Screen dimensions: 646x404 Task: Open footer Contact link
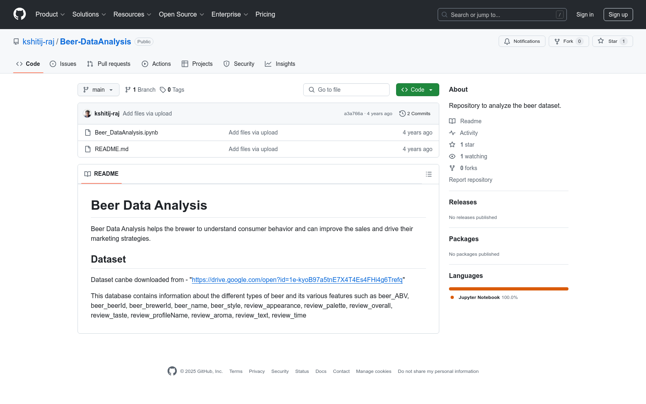(341, 371)
